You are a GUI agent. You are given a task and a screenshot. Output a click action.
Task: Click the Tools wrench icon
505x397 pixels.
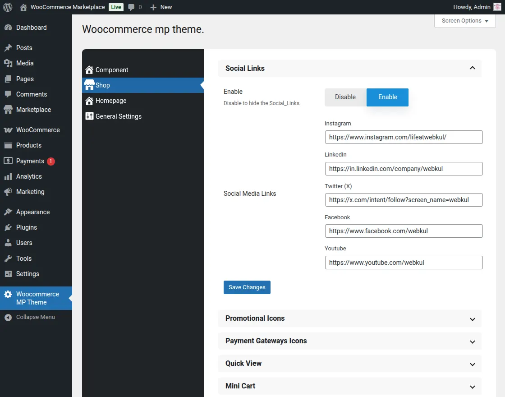8,259
